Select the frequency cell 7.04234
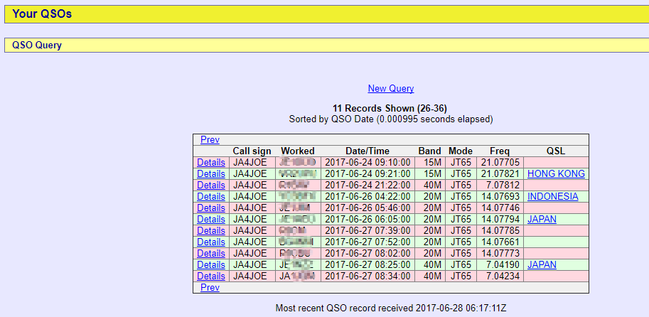 [500, 276]
